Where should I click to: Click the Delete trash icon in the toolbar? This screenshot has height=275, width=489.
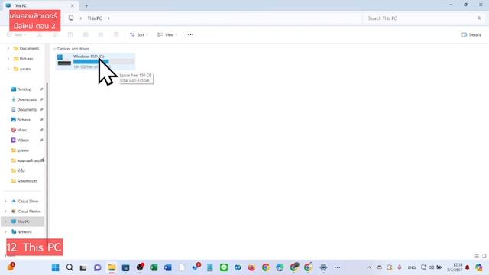pos(116,35)
